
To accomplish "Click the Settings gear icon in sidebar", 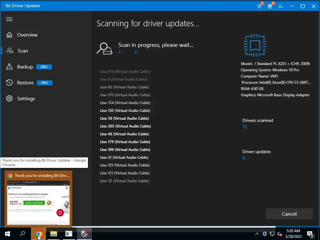I will click(9, 98).
